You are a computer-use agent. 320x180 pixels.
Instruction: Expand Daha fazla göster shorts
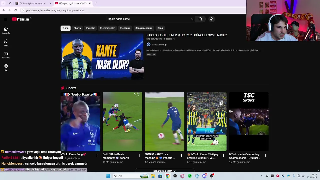[x=165, y=171]
